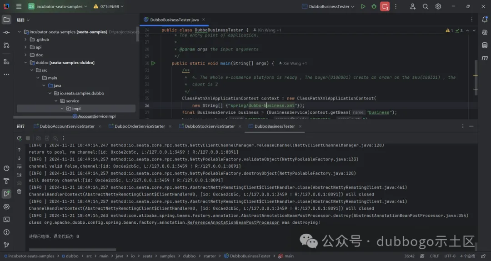Open the Notifications bell panel
The image size is (491, 261).
point(484,19)
